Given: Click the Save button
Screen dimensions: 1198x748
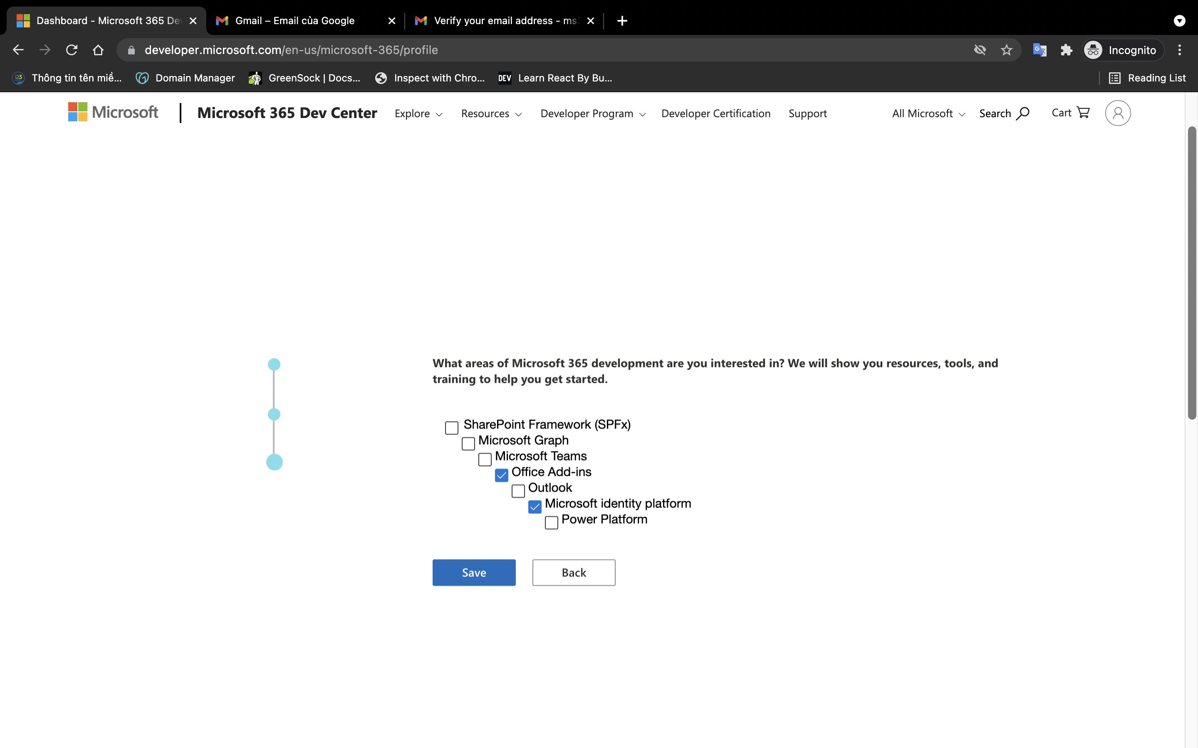Looking at the screenshot, I should point(473,572).
